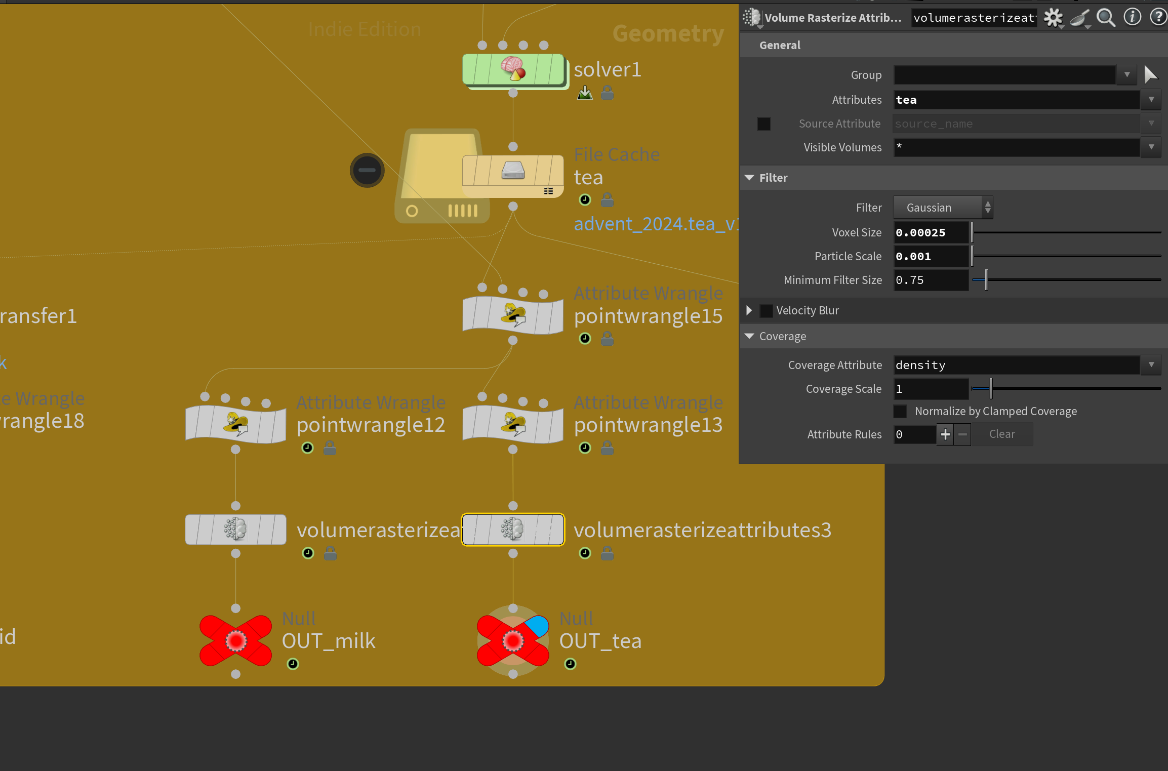Adjust the Minimum Filter Size slider
Screen dimensions: 1168x771
(986, 280)
